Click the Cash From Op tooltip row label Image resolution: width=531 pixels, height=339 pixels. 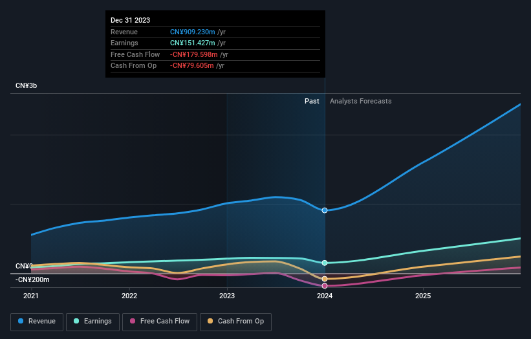133,66
